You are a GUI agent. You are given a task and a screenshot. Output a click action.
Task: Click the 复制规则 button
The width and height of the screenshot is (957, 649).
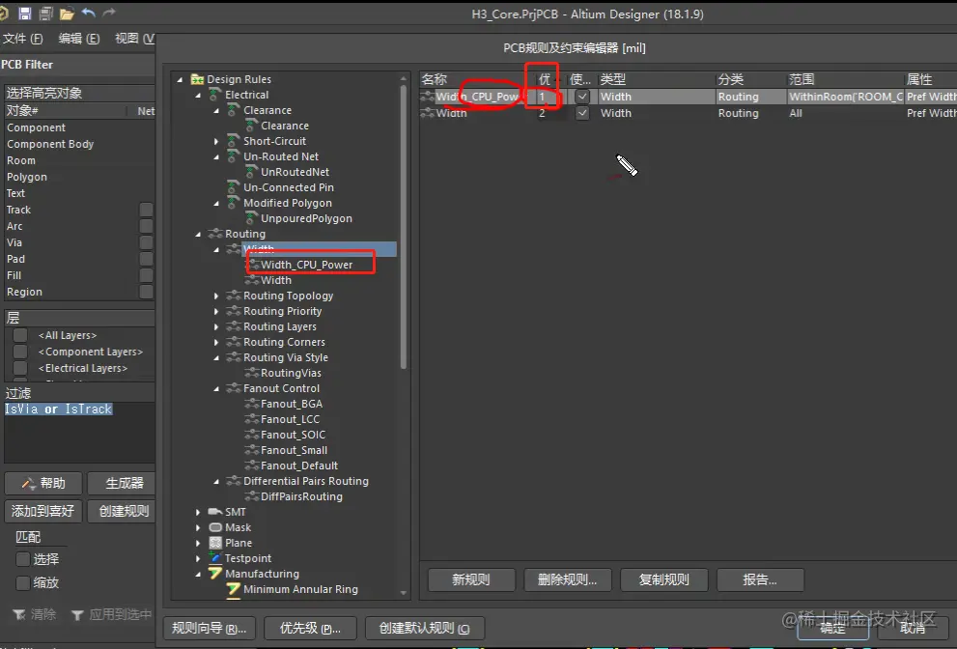pos(664,579)
